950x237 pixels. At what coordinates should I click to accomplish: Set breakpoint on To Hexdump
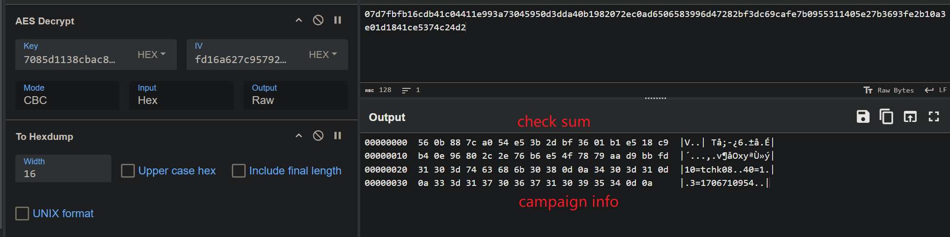click(338, 136)
